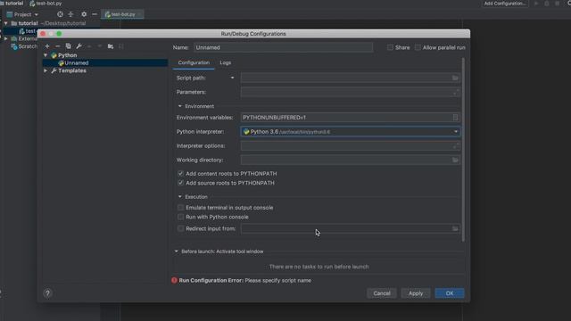This screenshot has width=571, height=321.
Task: Click the Cancel button
Action: click(382, 293)
